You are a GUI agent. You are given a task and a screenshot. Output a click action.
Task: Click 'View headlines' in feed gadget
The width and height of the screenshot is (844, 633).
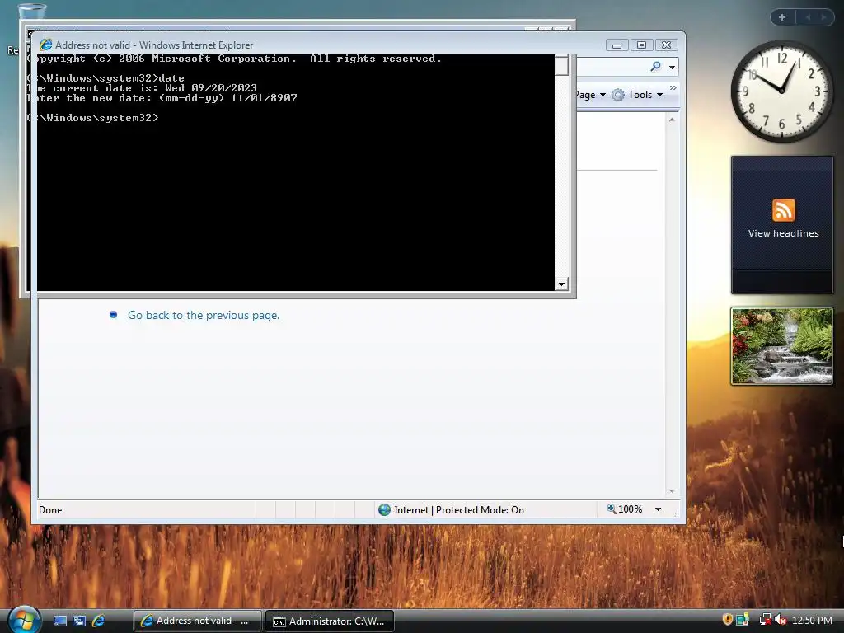pyautogui.click(x=783, y=233)
